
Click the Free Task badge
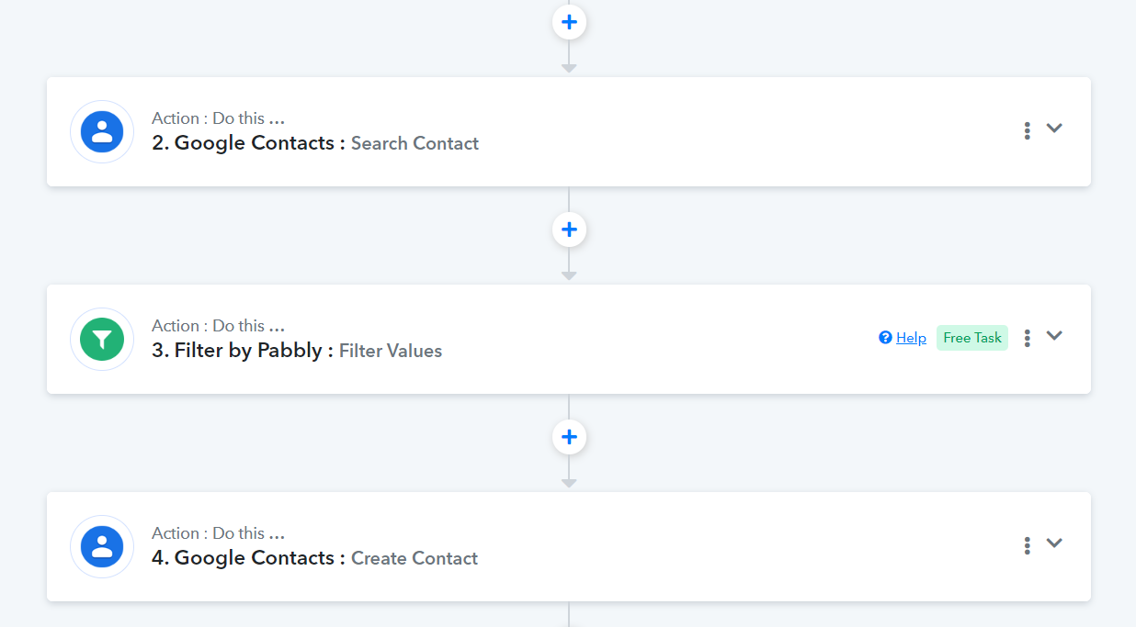tap(972, 338)
